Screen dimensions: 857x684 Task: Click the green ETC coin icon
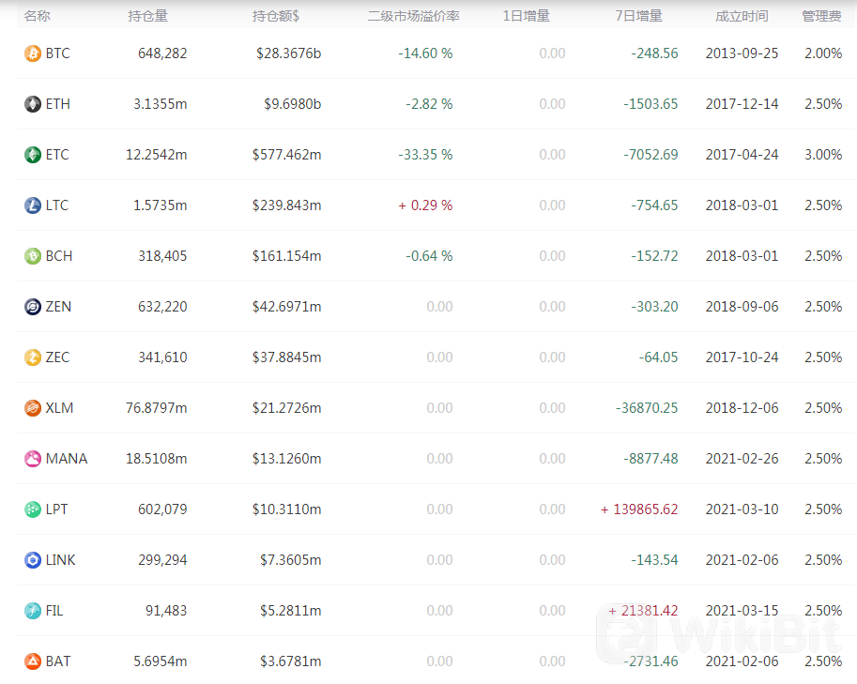click(x=33, y=155)
